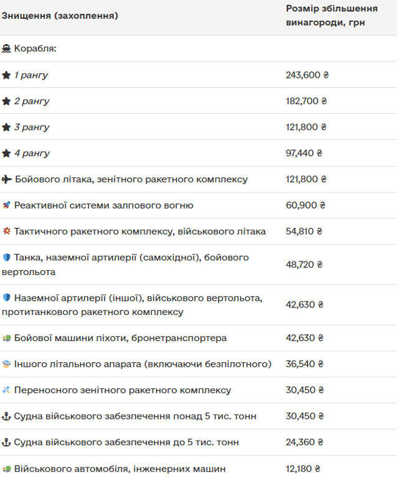
Task: Click the 3 рангу italic text
Action: [x=32, y=128]
